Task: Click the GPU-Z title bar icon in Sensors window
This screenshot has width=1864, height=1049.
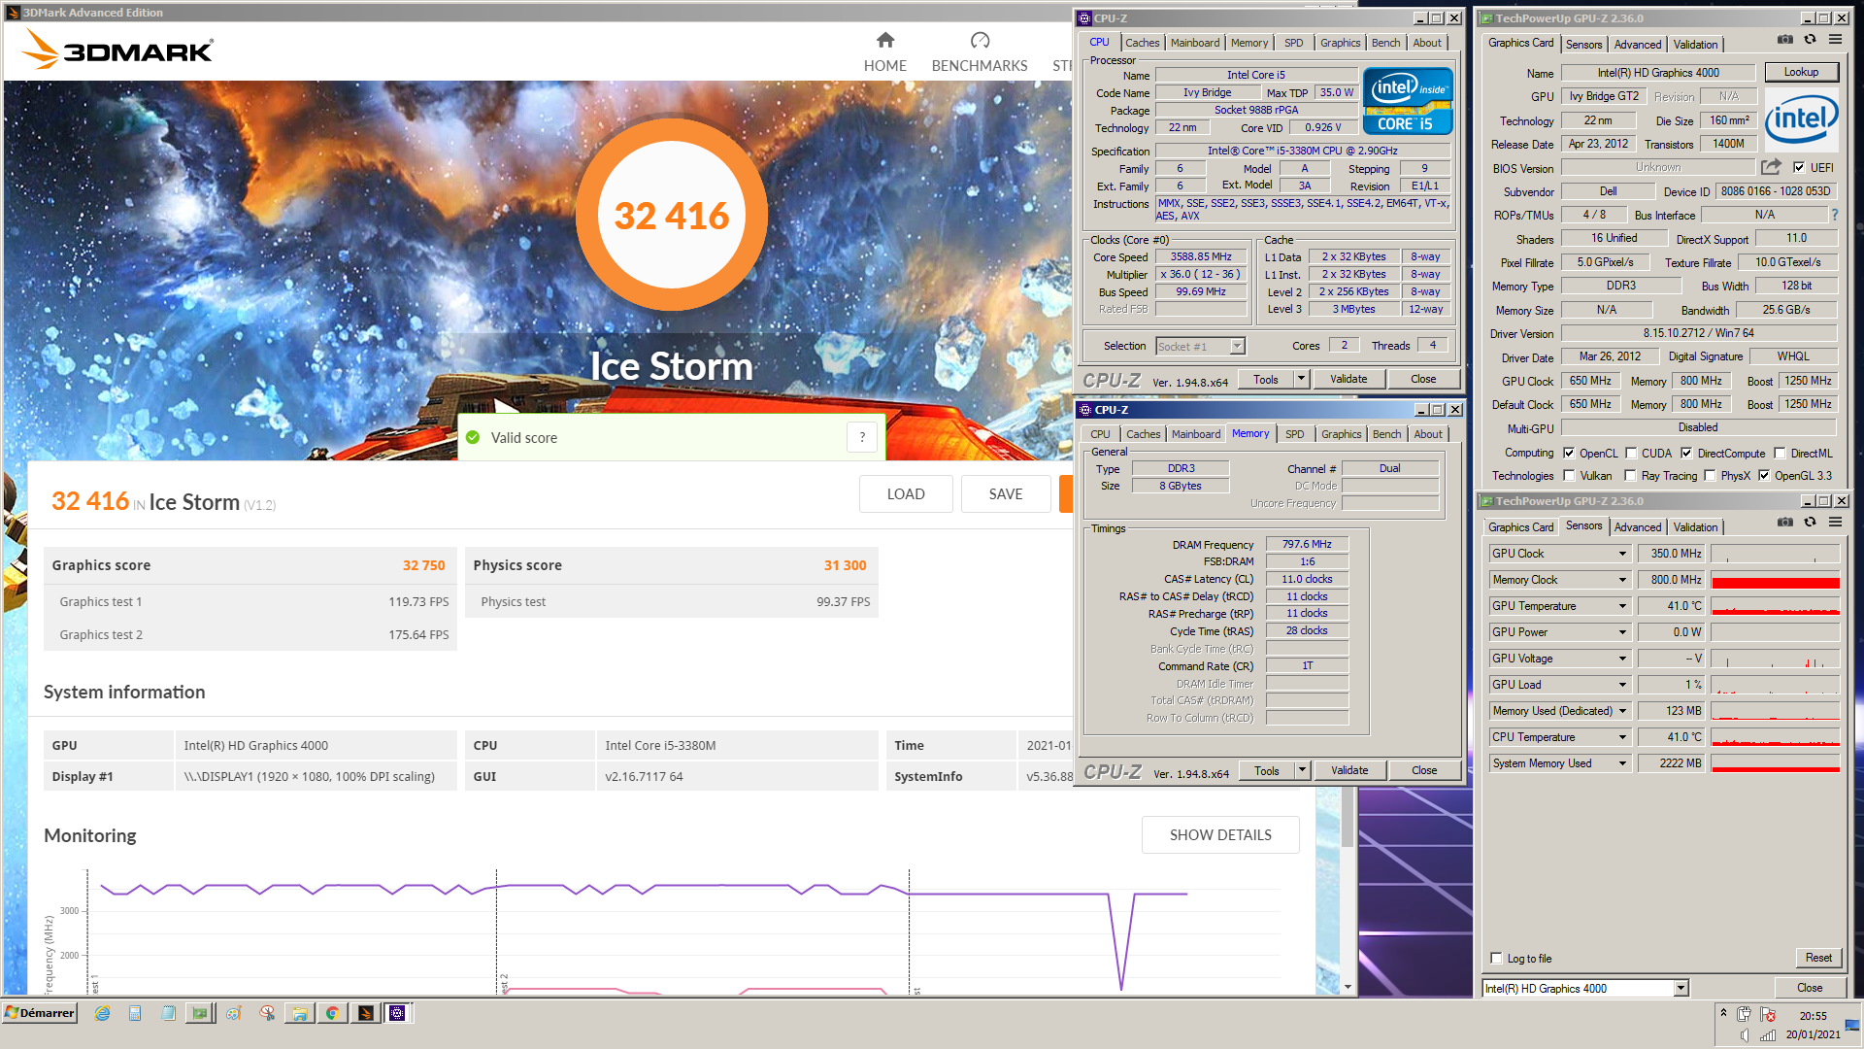Action: pos(1485,501)
